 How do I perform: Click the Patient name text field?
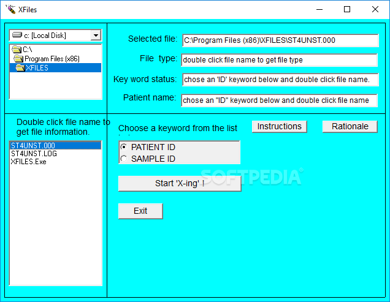tap(280, 100)
